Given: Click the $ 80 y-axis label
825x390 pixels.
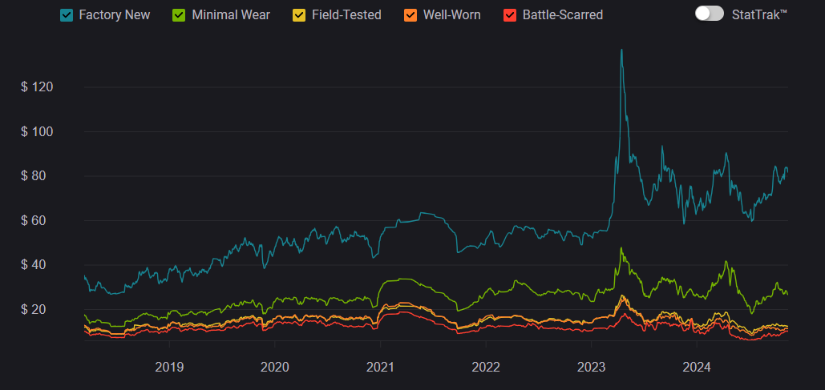Looking at the screenshot, I should [x=38, y=176].
